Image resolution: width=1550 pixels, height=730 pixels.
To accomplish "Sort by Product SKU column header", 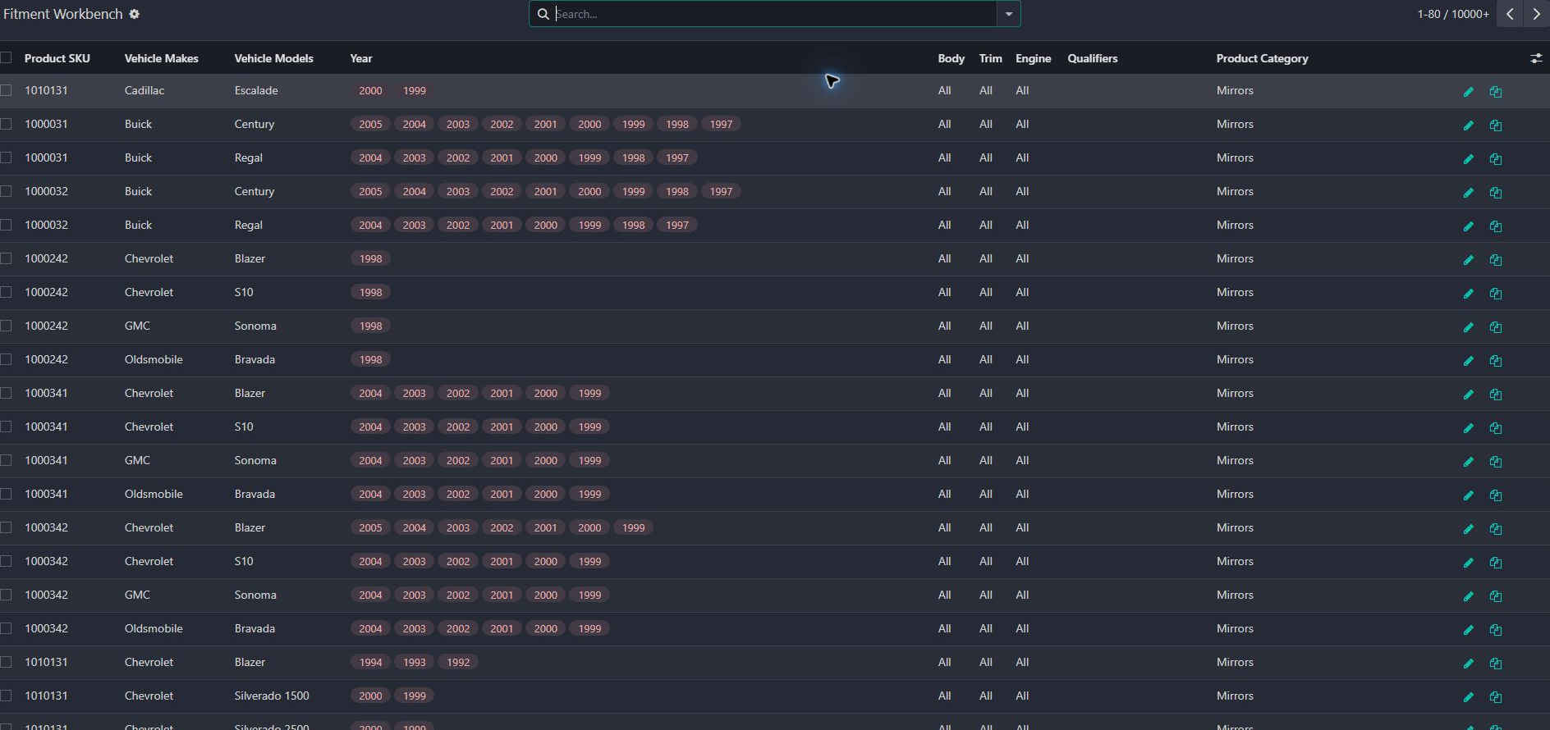I will [x=57, y=58].
